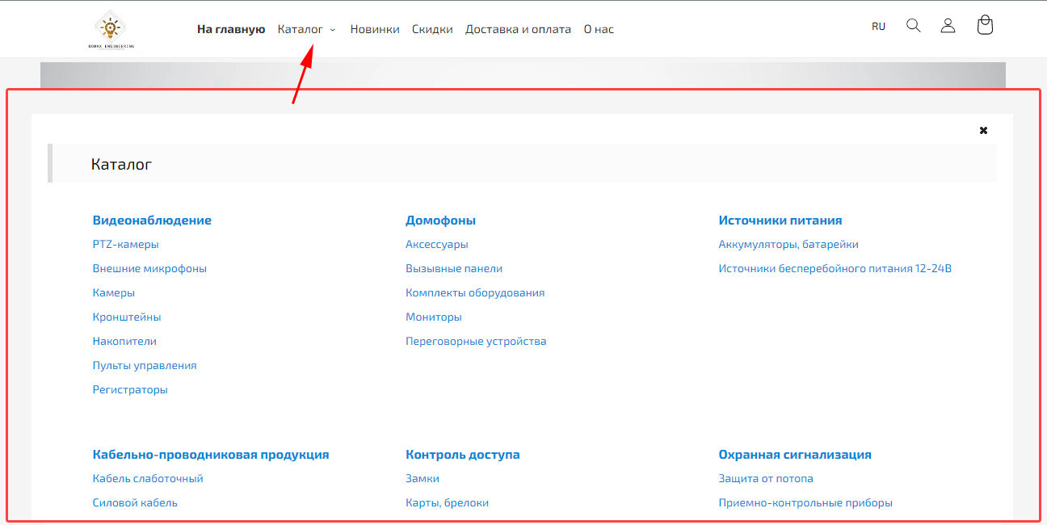Open Доставка и оплата page
Viewport: 1047px width, 525px height.
[518, 29]
